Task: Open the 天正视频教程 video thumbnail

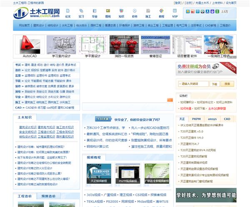Action: click(x=99, y=174)
